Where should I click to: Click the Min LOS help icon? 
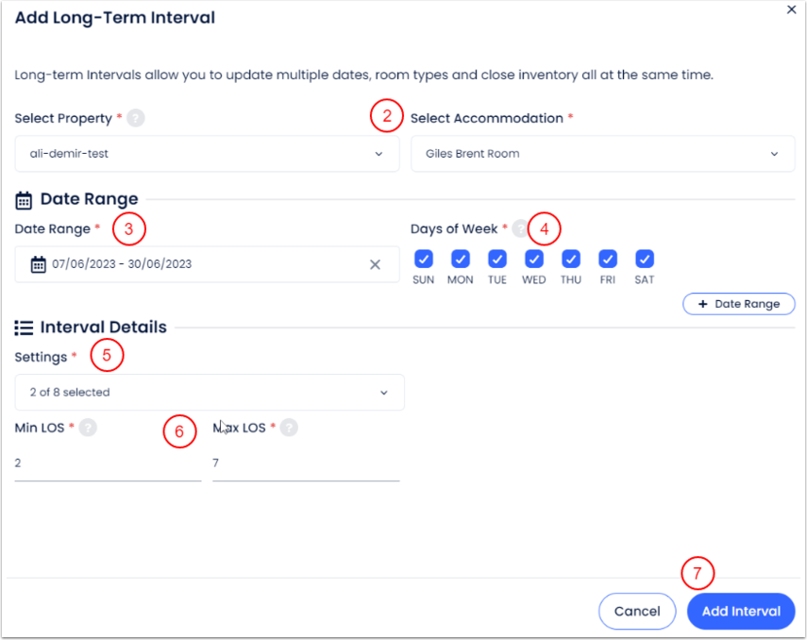coord(88,428)
